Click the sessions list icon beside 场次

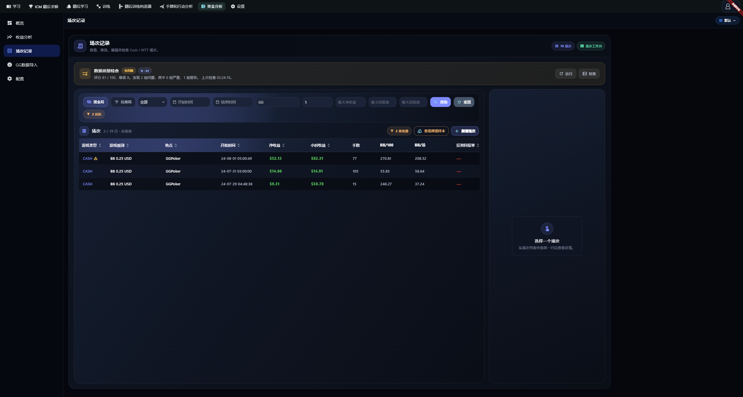[84, 131]
